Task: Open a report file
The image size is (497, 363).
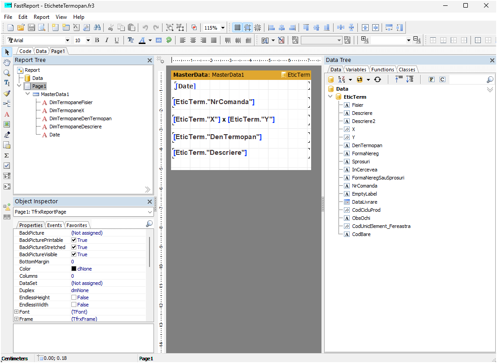Action: click(x=21, y=27)
